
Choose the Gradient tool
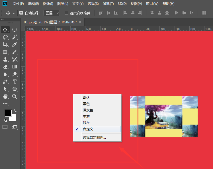coord(15,67)
